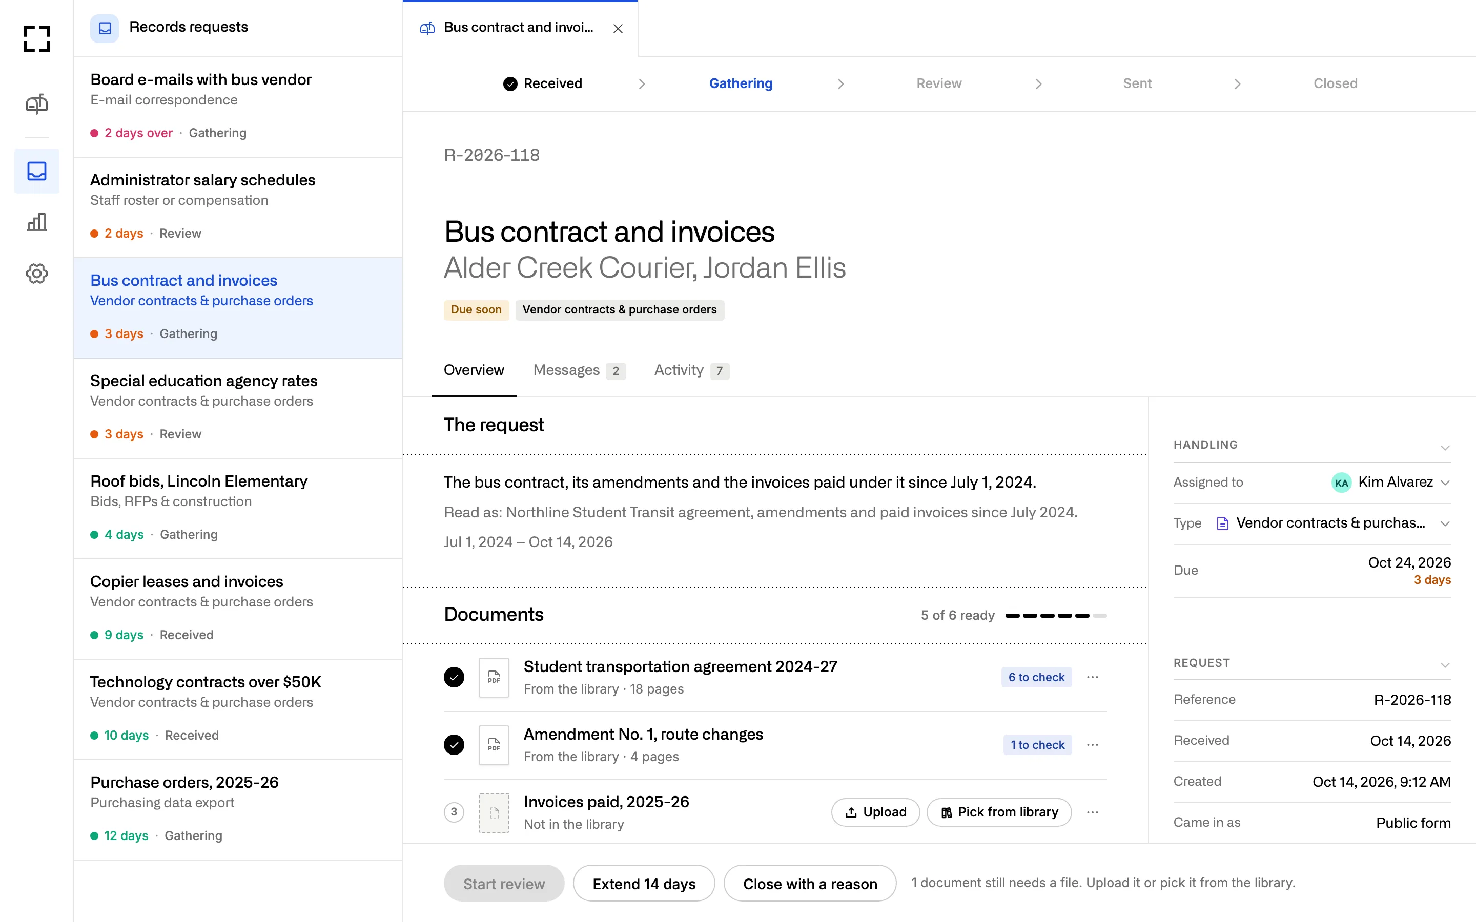The width and height of the screenshot is (1476, 922).
Task: Open the Roof bids, Lincoln Elementary request
Action: [238, 509]
